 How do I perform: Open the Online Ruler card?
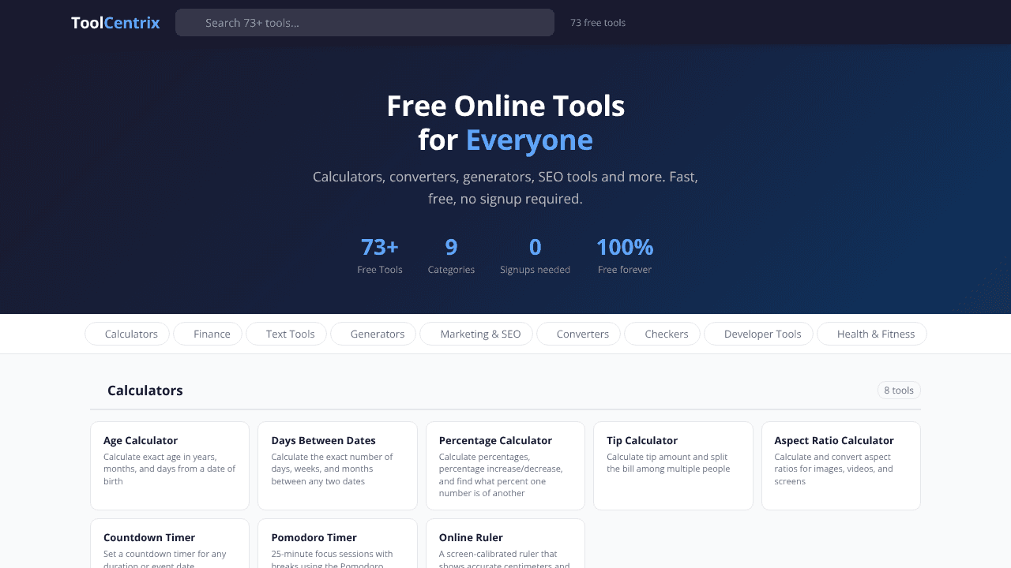point(505,544)
